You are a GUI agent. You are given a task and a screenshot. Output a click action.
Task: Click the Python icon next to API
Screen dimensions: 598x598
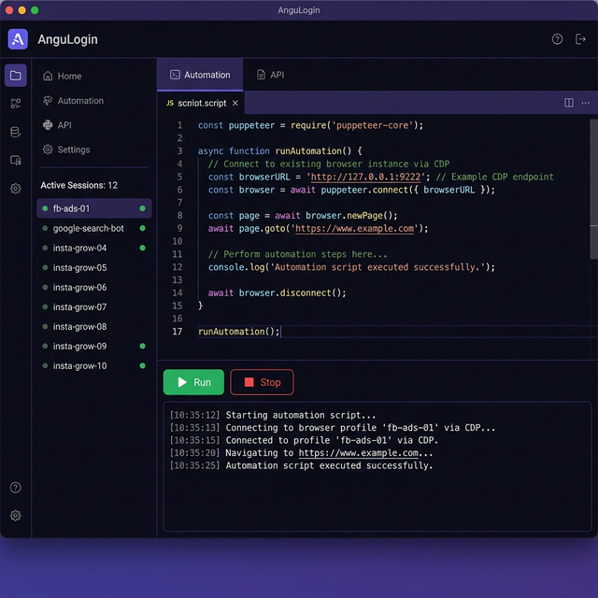click(x=48, y=125)
